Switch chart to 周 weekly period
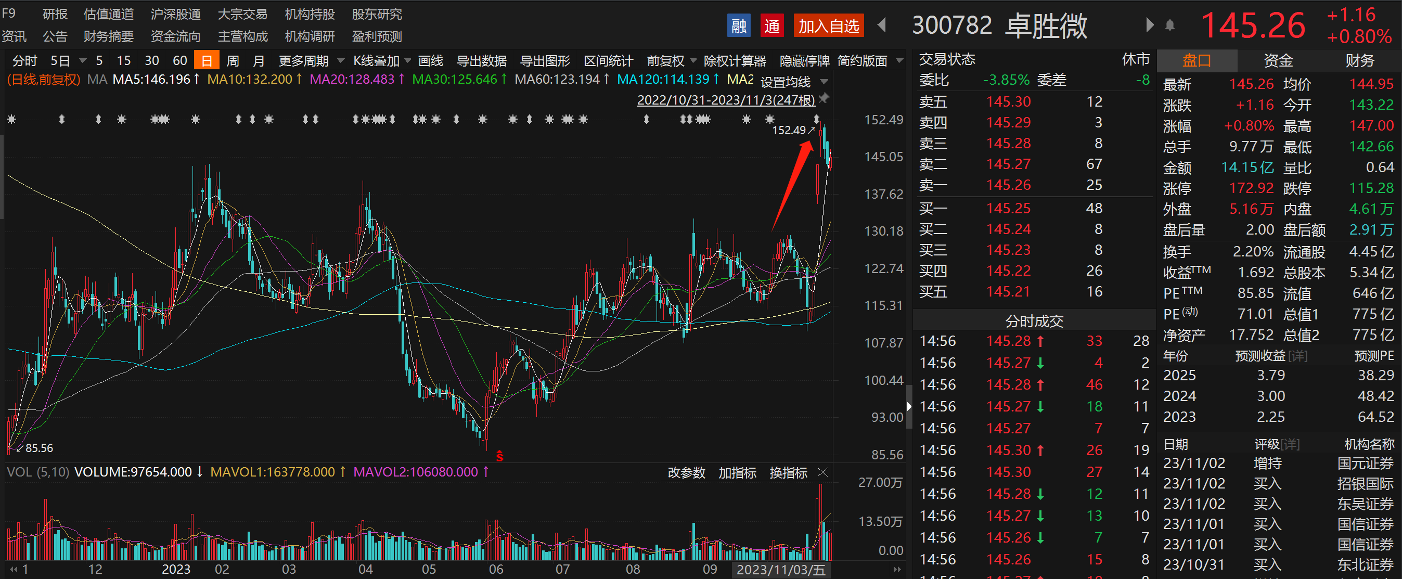Viewport: 1402px width, 579px height. click(x=233, y=61)
